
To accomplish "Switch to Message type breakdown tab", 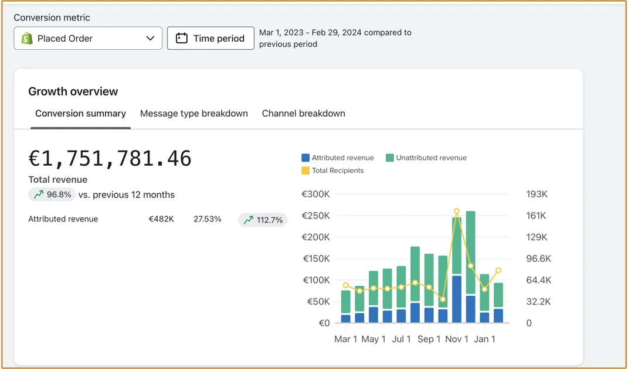I will (194, 114).
